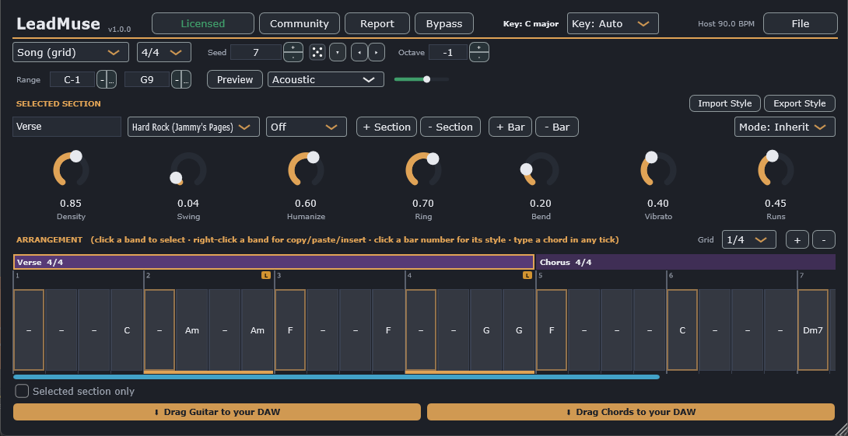Image resolution: width=848 pixels, height=436 pixels.
Task: Click the Licensed status button
Action: [x=203, y=24]
